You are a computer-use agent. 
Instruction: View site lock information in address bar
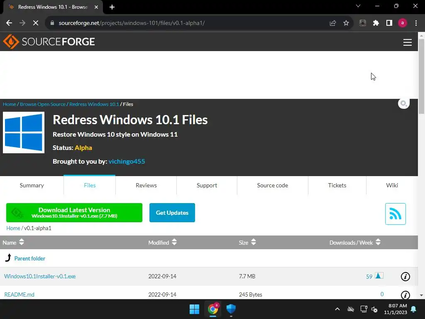click(52, 23)
